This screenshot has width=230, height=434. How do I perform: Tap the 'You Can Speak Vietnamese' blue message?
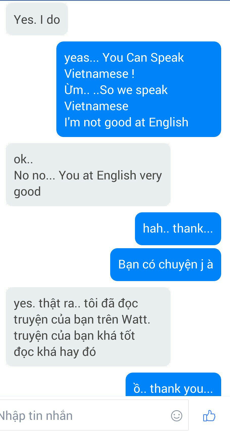139,89
